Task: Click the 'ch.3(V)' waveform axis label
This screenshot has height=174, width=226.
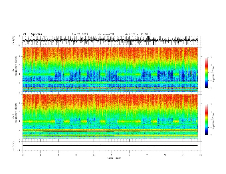Action: [x=14, y=146]
